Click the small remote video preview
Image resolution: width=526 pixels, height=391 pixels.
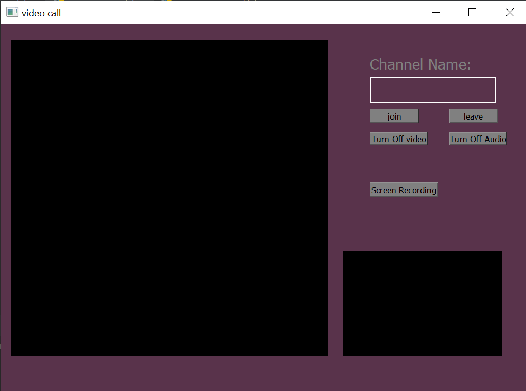[422, 303]
